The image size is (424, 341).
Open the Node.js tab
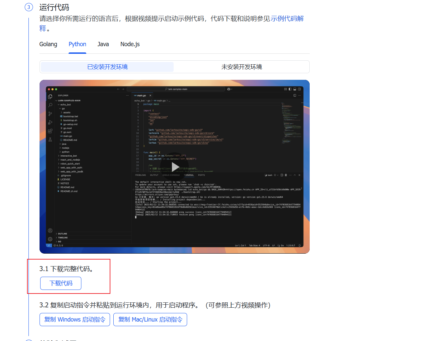pyautogui.click(x=130, y=44)
